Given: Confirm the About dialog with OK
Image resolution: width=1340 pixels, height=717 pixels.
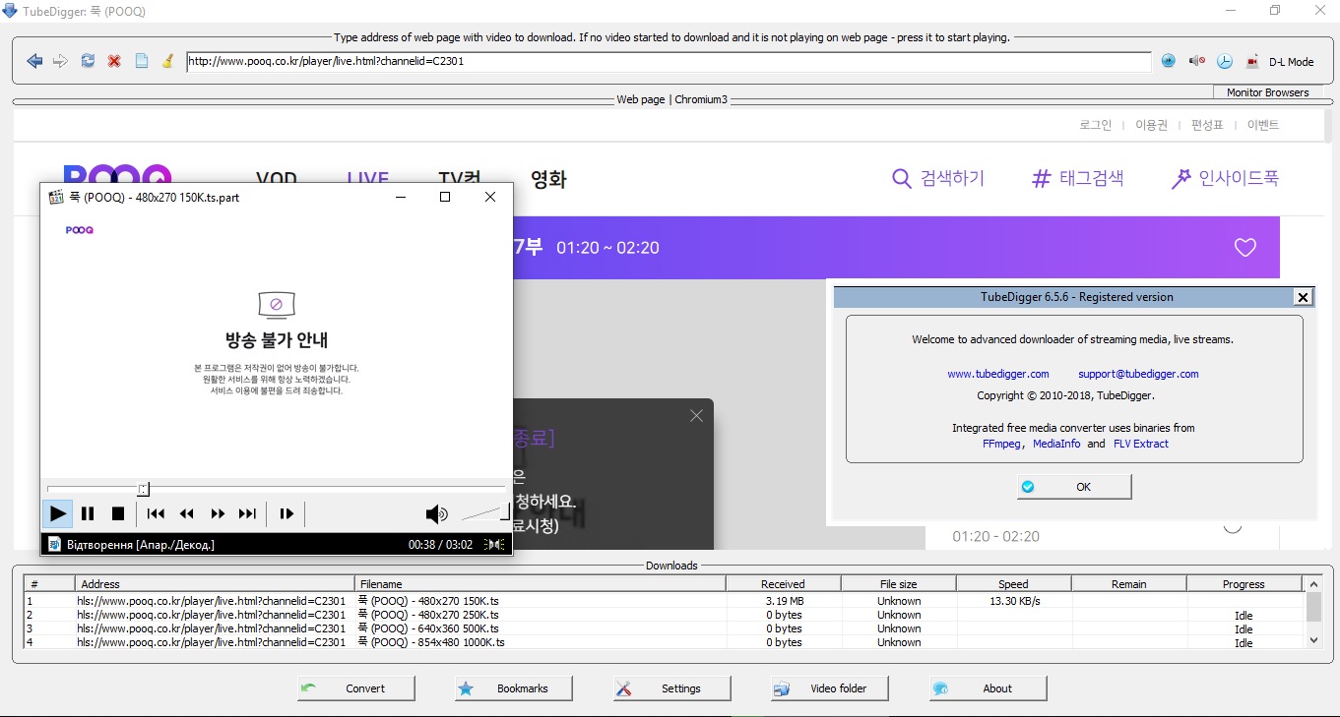Looking at the screenshot, I should (x=1074, y=487).
